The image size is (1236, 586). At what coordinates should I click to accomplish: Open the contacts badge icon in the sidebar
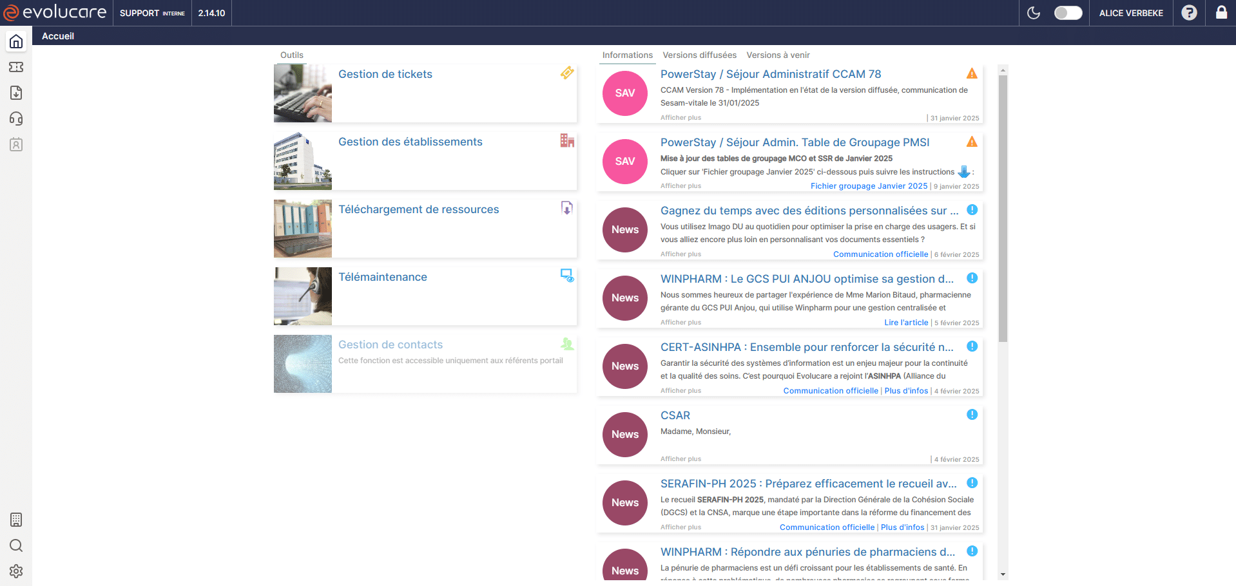click(16, 144)
